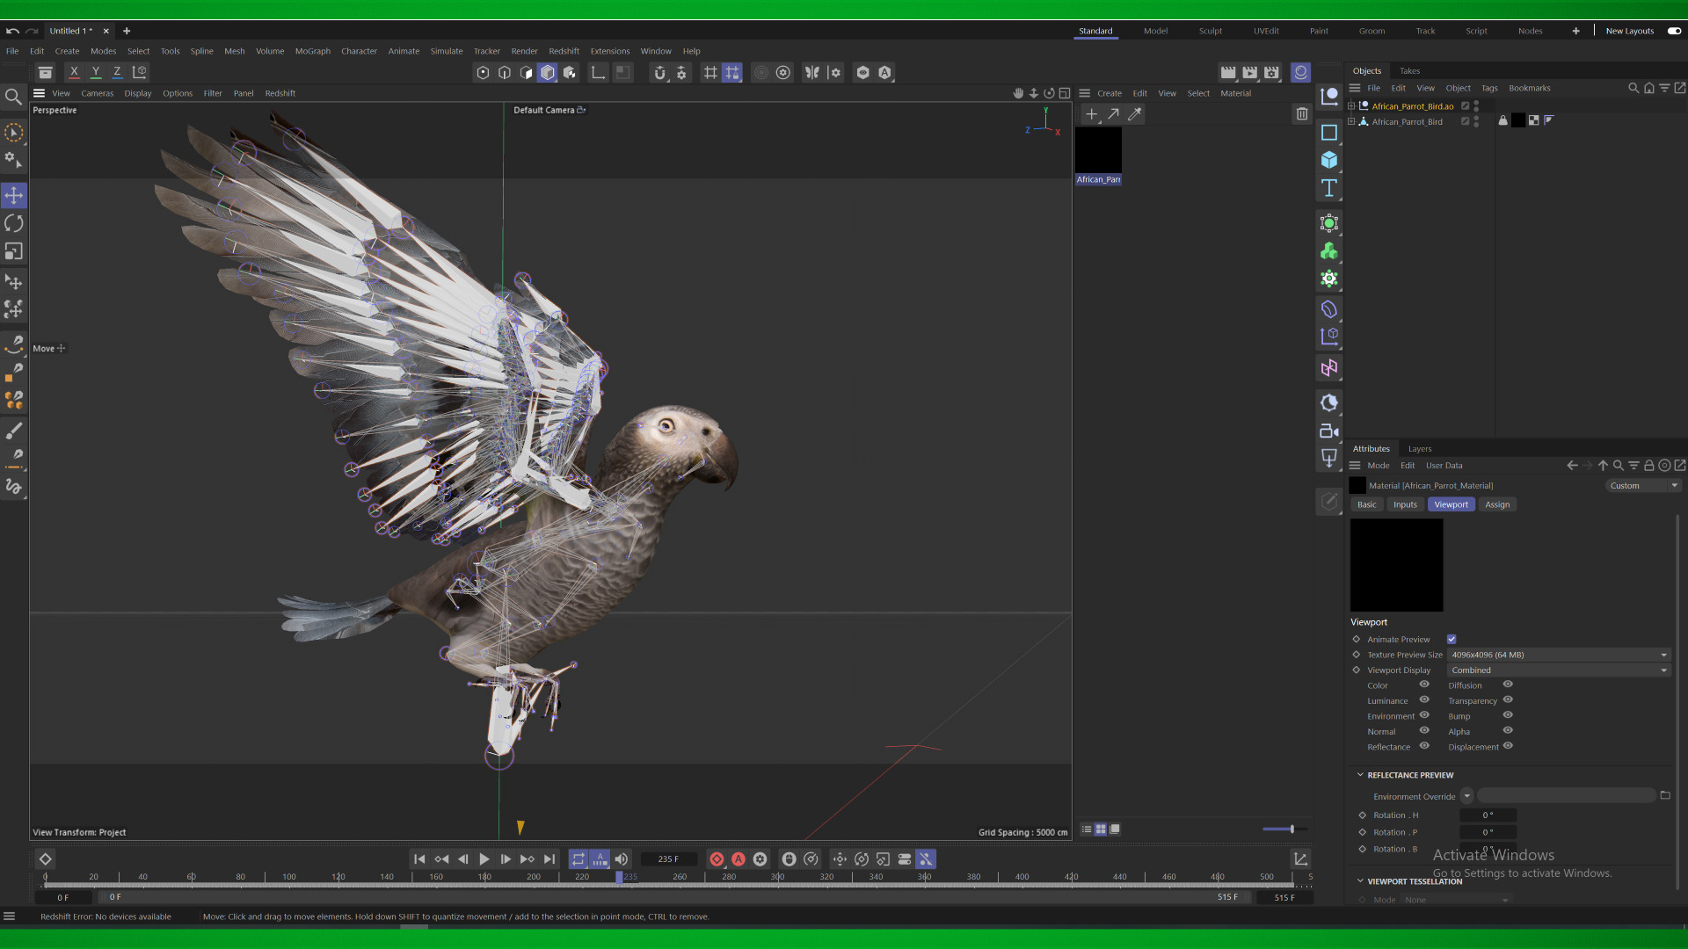The height and width of the screenshot is (949, 1688).
Task: Click the Play Forwards button
Action: (x=484, y=858)
